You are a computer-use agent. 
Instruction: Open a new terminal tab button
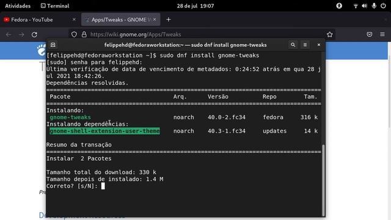click(x=53, y=45)
